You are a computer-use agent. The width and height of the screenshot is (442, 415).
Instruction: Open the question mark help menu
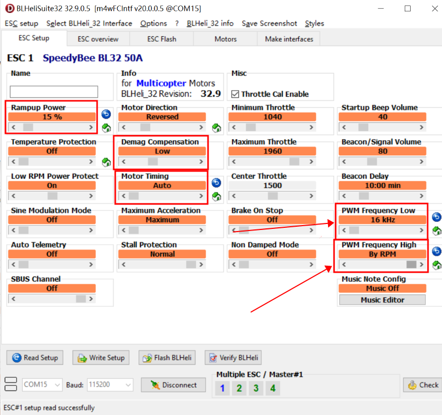tap(177, 23)
